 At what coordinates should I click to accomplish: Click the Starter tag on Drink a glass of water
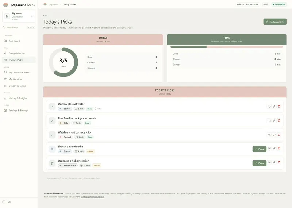pyautogui.click(x=65, y=109)
